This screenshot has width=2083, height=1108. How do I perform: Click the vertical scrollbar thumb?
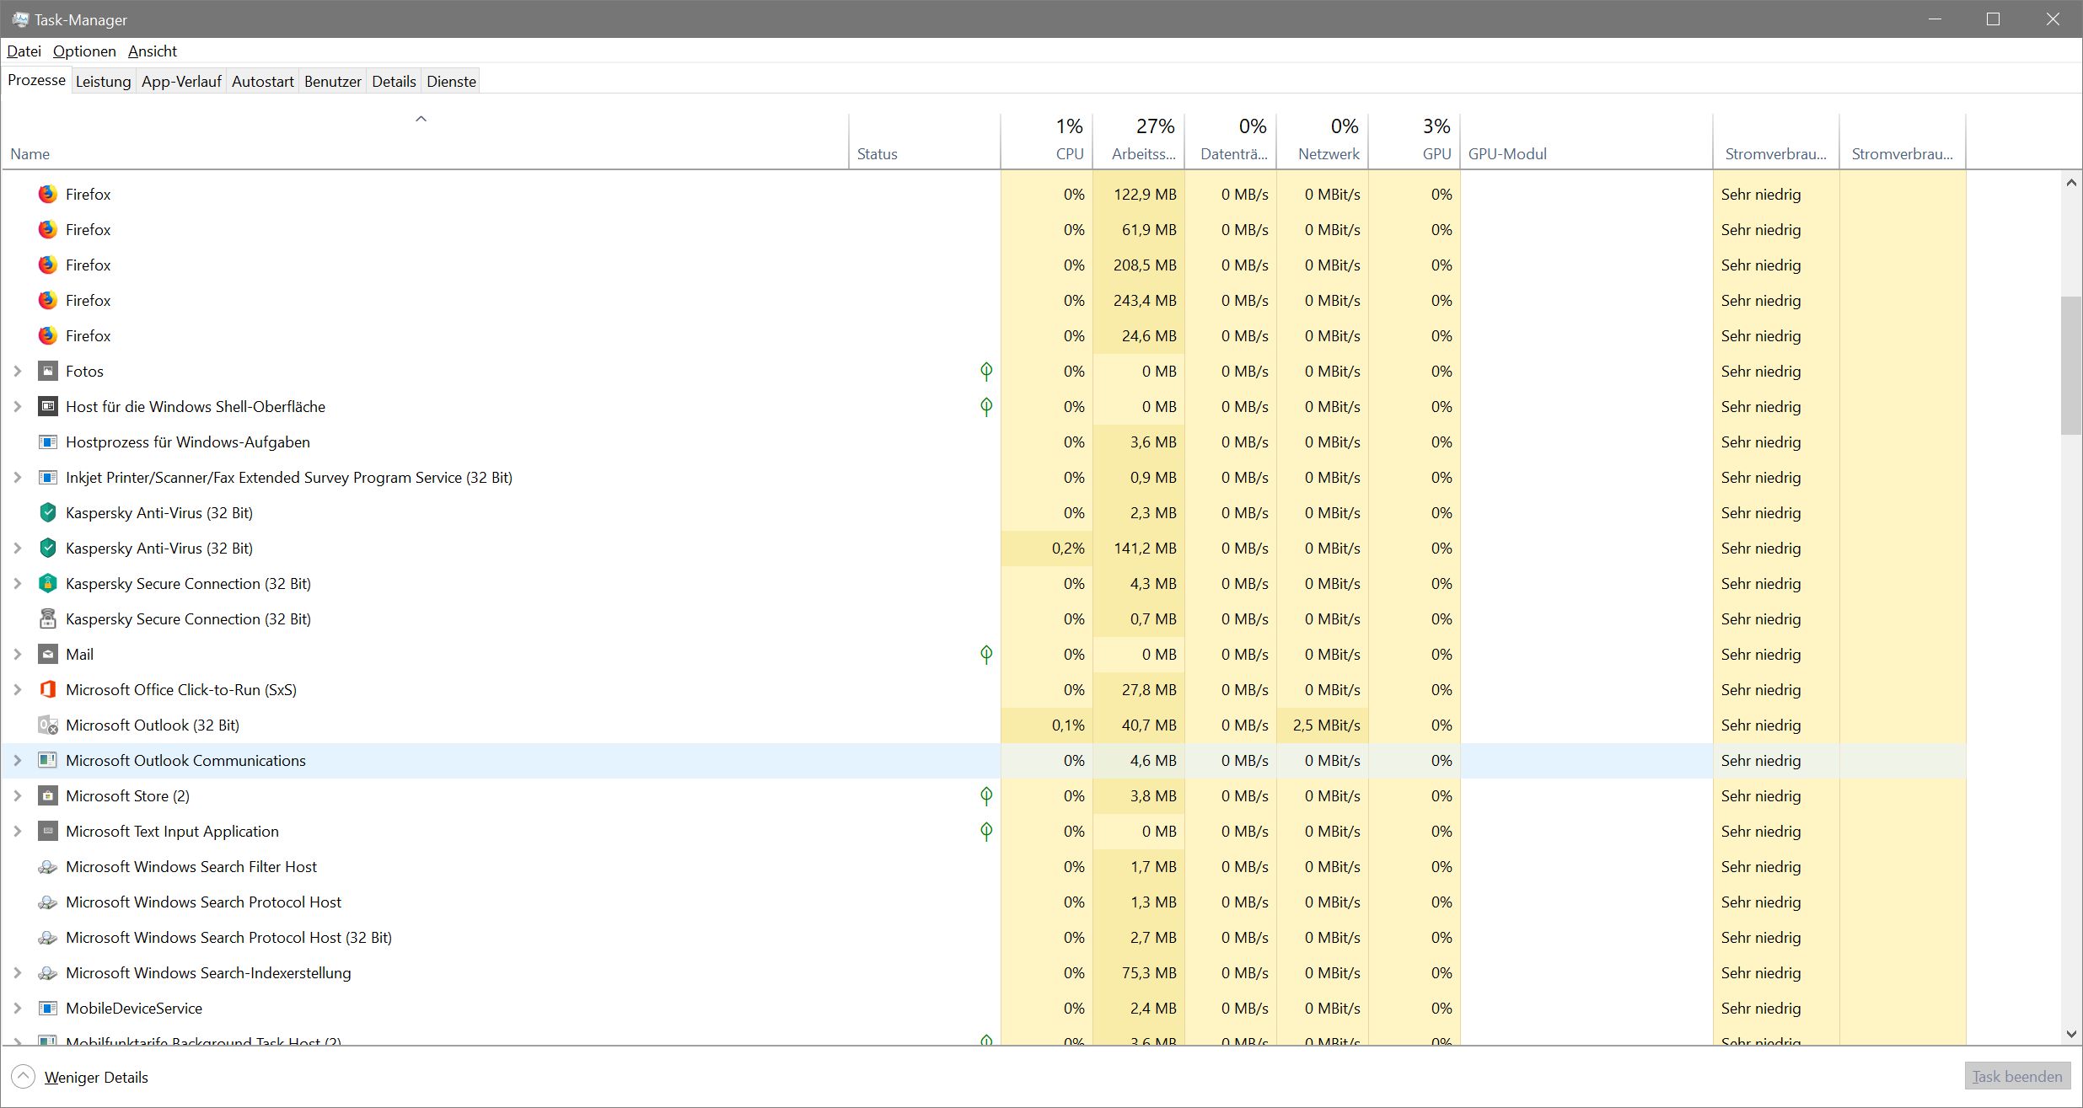(2070, 364)
